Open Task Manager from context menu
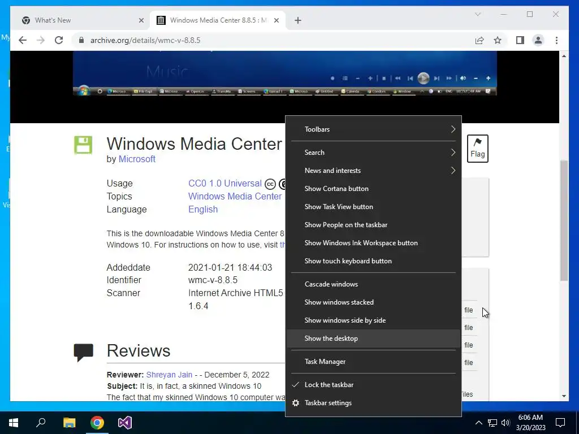Screen dimensions: 579x434 pos(373,362)
